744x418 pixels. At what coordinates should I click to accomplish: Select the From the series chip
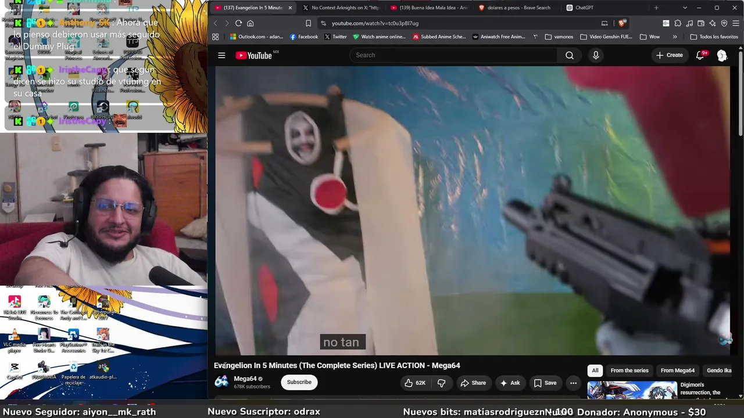click(x=629, y=370)
